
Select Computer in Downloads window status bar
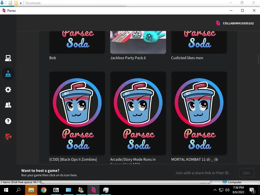(x=232, y=182)
